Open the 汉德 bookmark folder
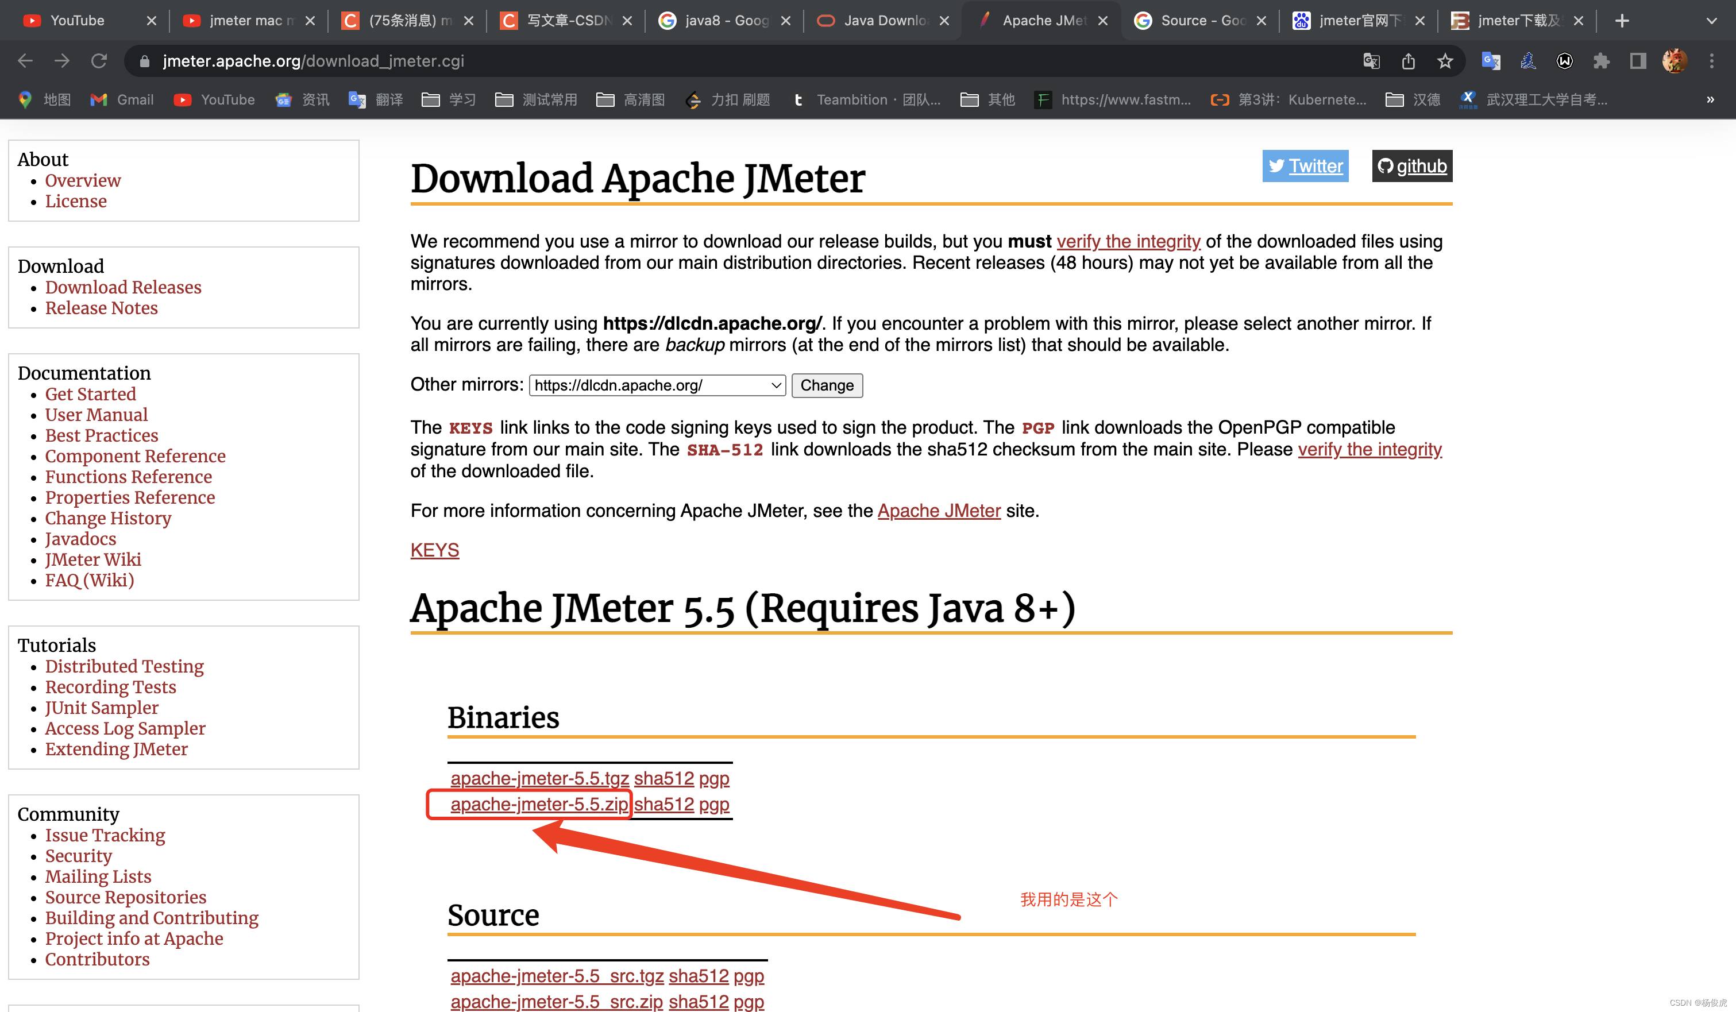The height and width of the screenshot is (1012, 1736). [x=1413, y=100]
